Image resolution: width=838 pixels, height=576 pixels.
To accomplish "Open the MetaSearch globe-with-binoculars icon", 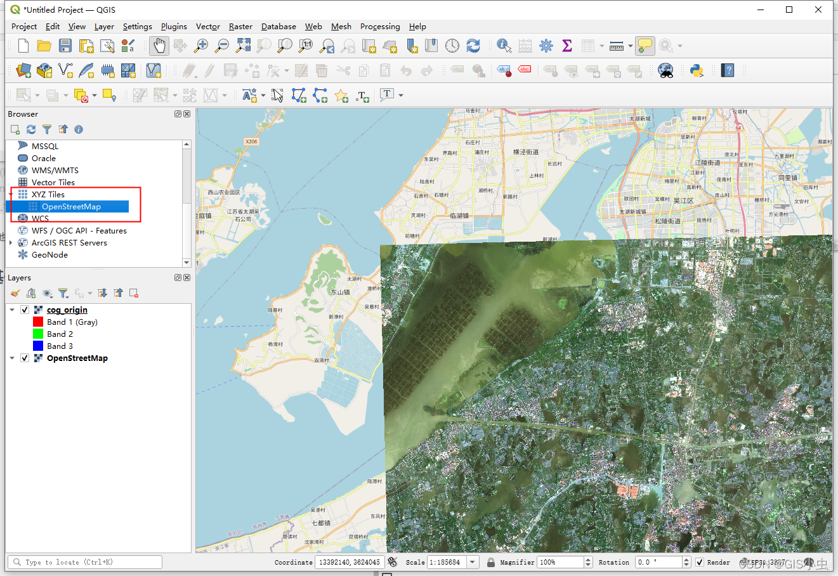I will (665, 70).
